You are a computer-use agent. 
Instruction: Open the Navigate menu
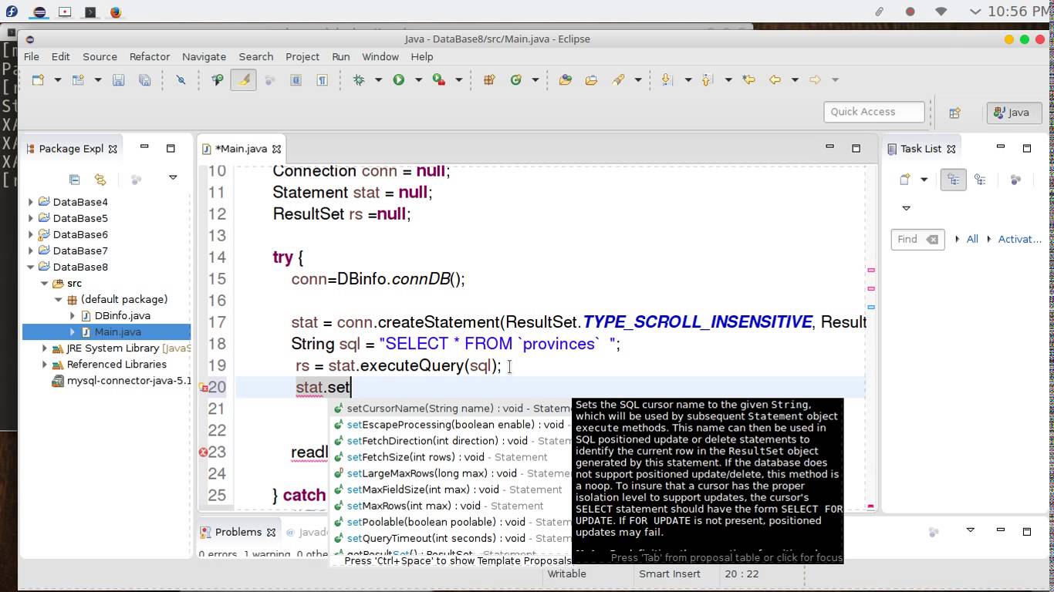[204, 56]
